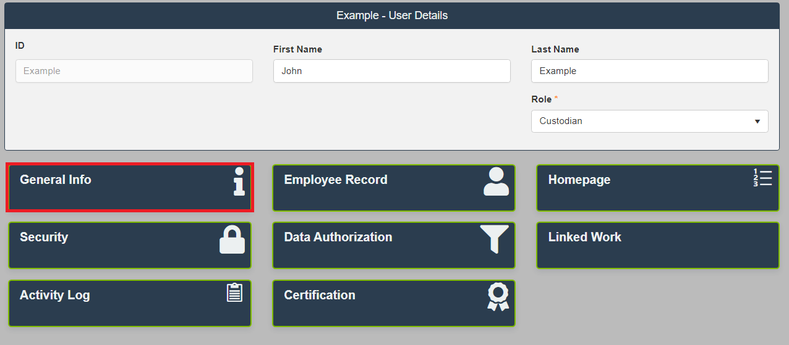Select the Homepage tile text

(x=579, y=180)
